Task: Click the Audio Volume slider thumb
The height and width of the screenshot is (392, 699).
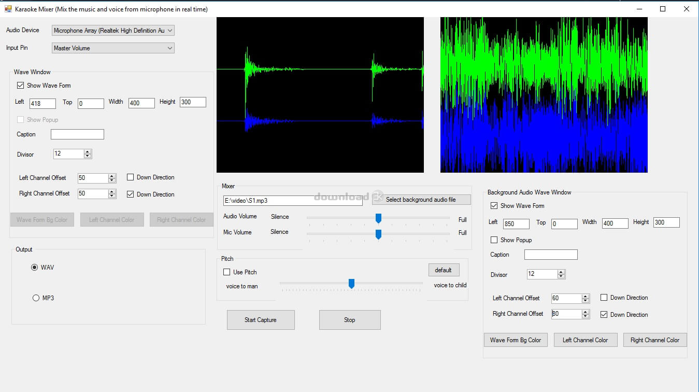Action: (378, 218)
